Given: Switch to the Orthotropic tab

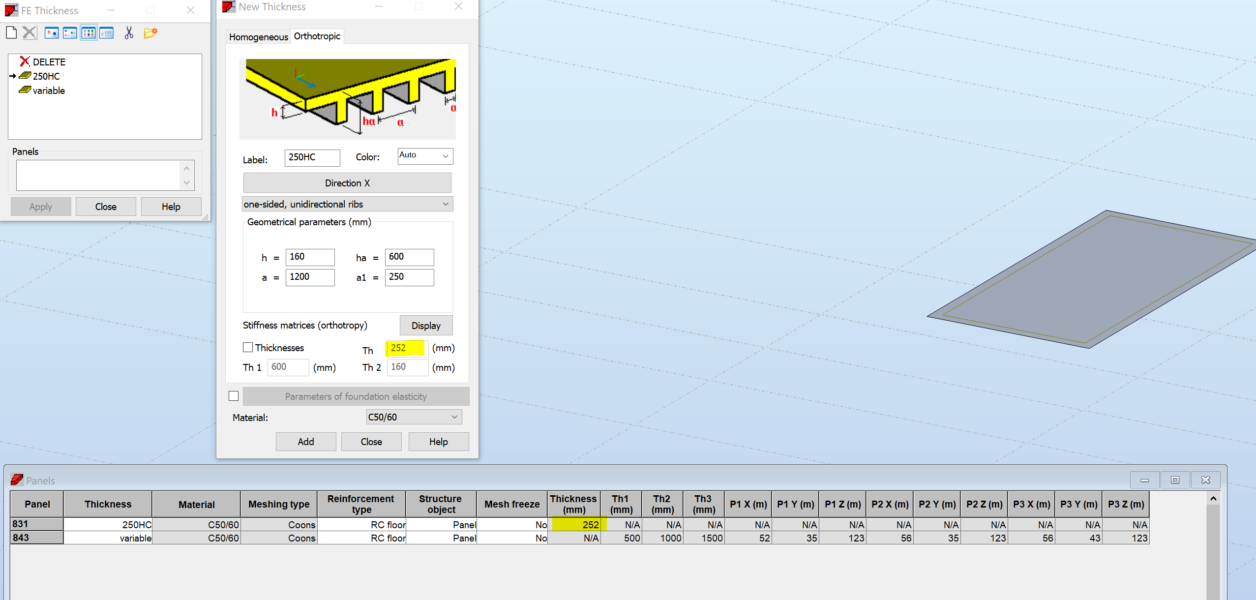Looking at the screenshot, I should pos(317,36).
